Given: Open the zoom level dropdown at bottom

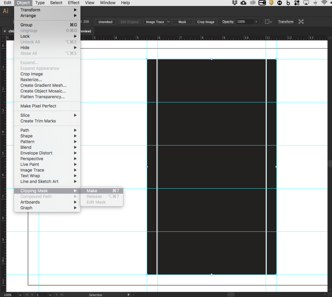Looking at the screenshot, I should tap(20, 295).
